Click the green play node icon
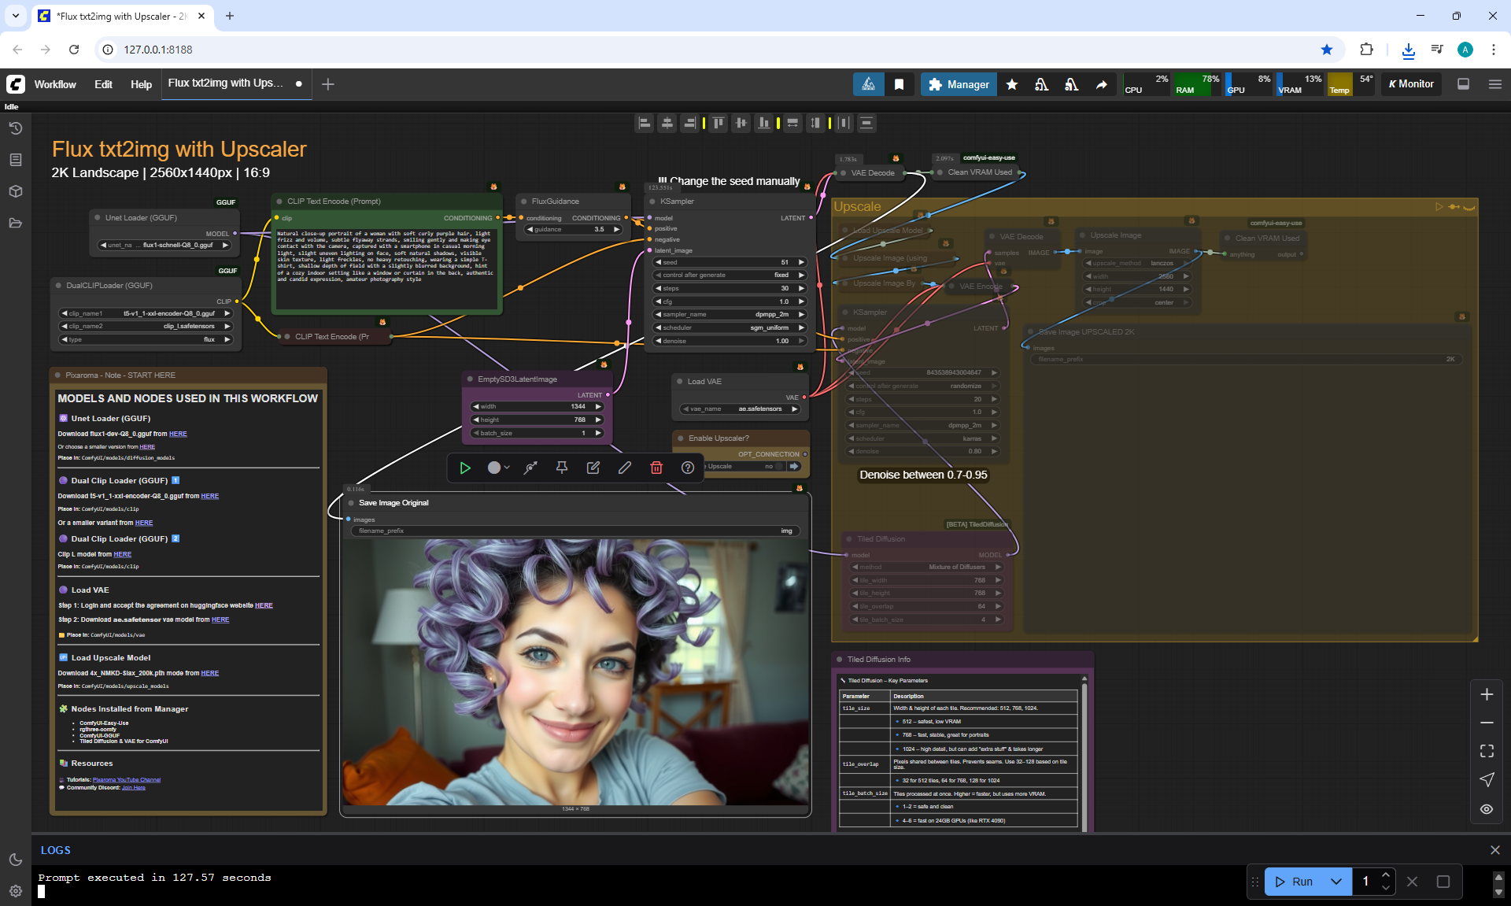Screen dimensions: 1511x906 click(465, 468)
